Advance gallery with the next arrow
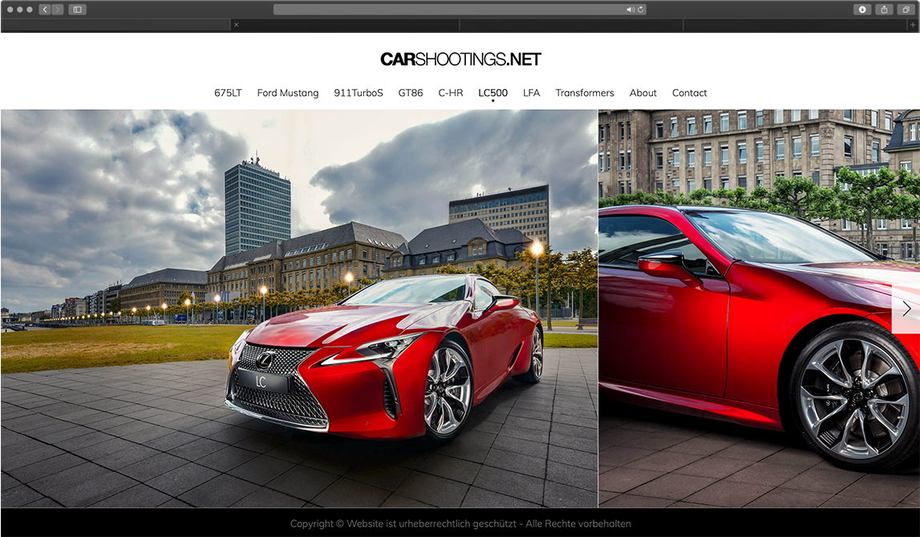 coord(906,309)
